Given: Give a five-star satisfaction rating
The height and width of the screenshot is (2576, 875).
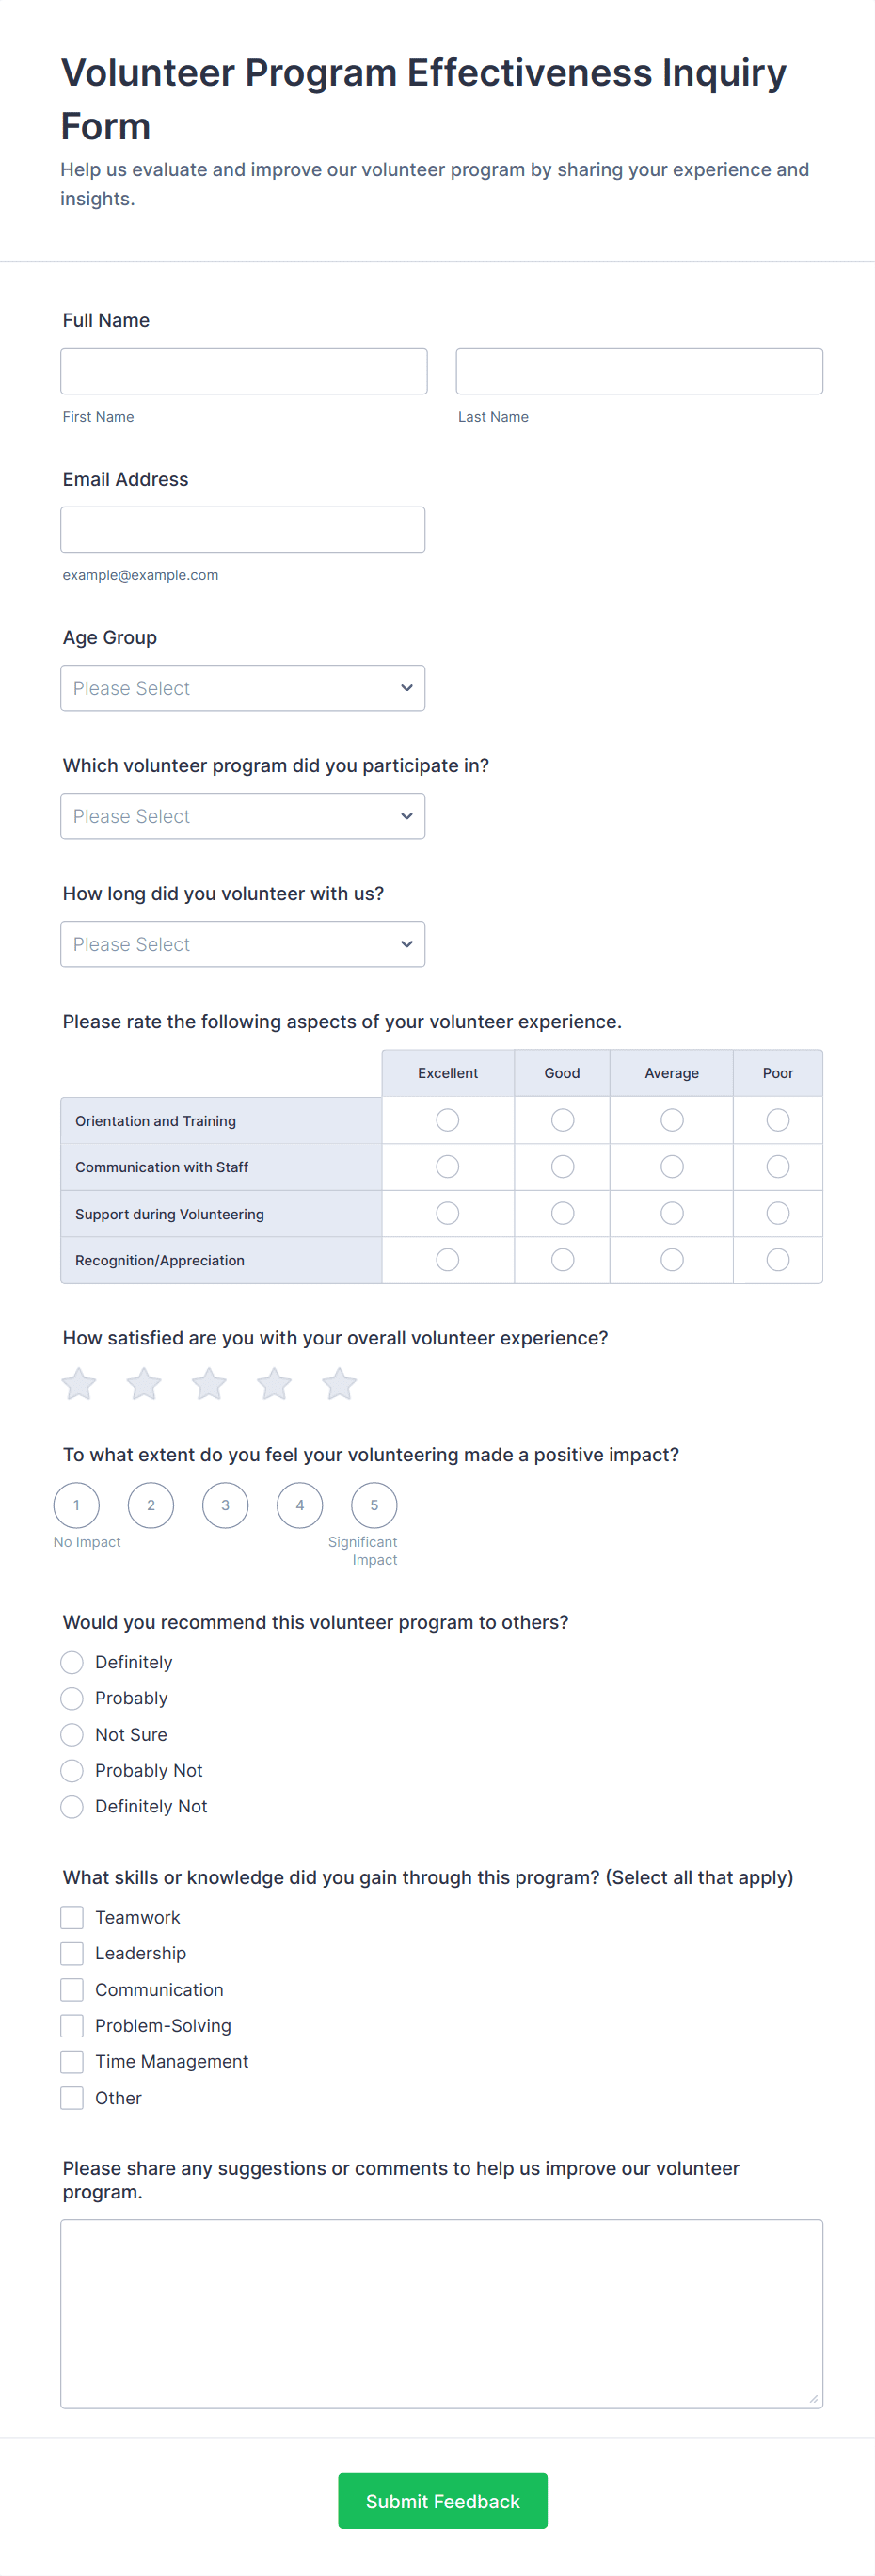Looking at the screenshot, I should point(339,1385).
